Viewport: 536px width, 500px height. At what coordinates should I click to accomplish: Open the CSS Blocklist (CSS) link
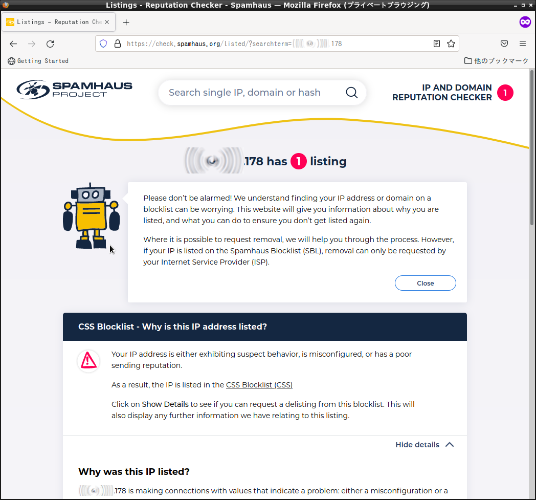coord(259,385)
